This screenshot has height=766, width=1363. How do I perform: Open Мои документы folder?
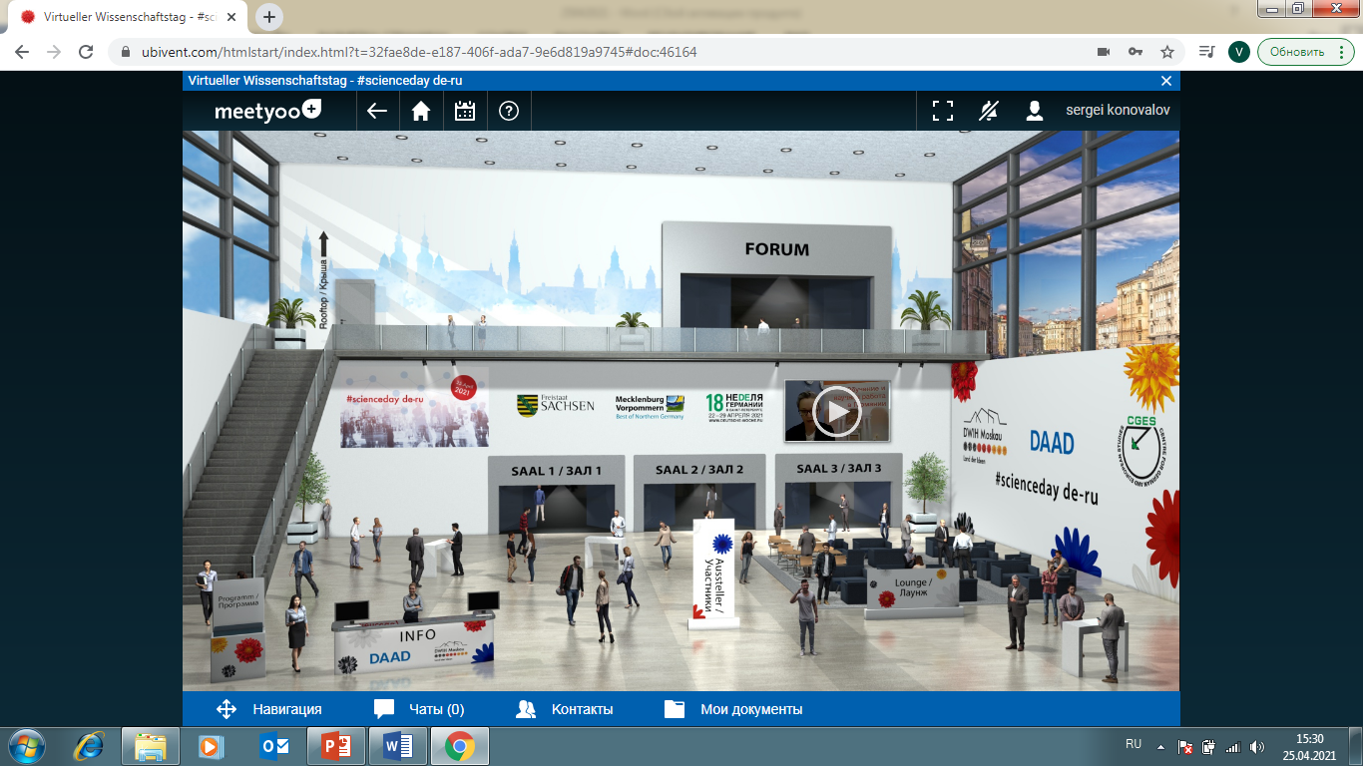733,709
